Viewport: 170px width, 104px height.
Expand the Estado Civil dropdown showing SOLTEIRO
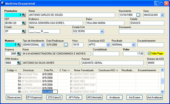pyautogui.click(x=102, y=31)
